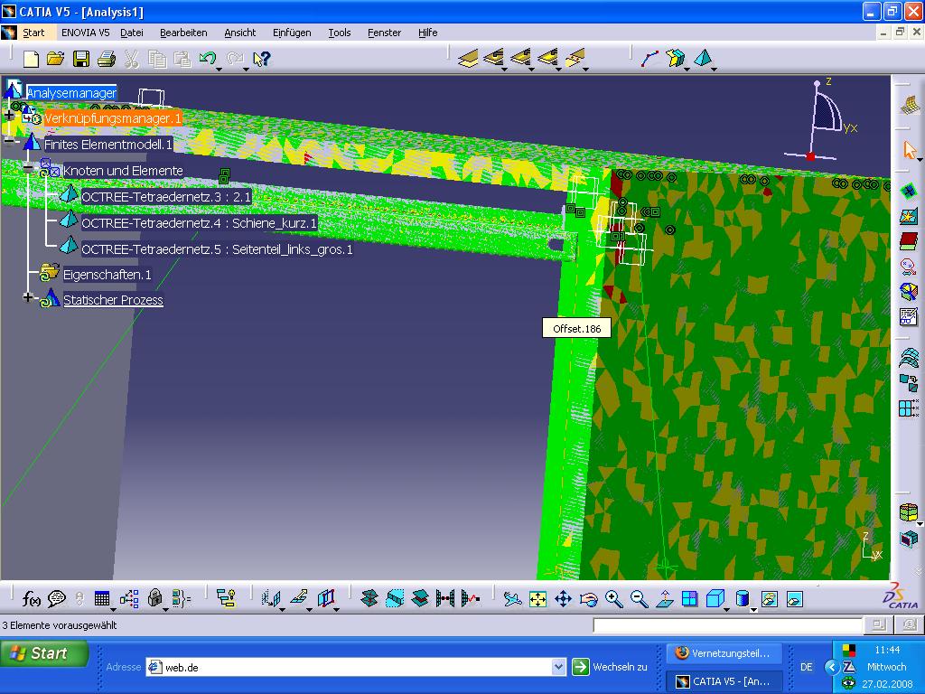Open the web.de address combo dropdown
Image resolution: width=925 pixels, height=694 pixels.
(558, 667)
